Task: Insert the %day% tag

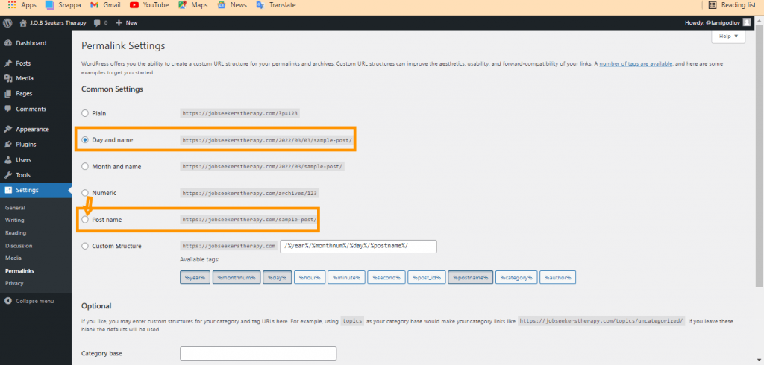Action: tap(278, 277)
